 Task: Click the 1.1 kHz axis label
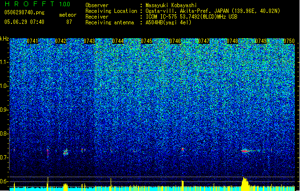[x=4, y=62]
